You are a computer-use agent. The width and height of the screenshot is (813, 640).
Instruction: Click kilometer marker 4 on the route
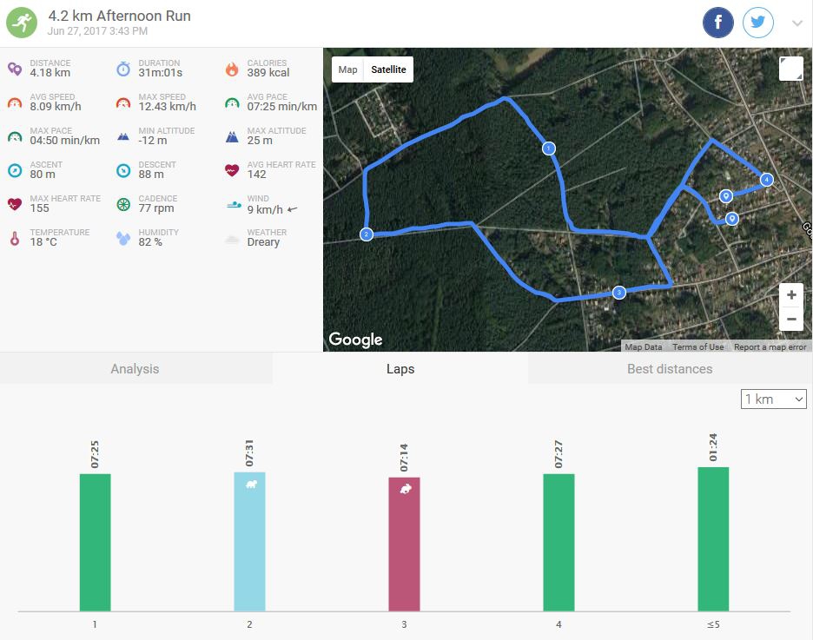point(765,180)
